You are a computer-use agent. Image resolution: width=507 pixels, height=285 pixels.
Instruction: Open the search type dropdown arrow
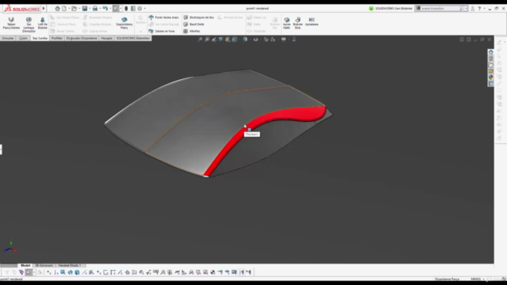(x=467, y=9)
